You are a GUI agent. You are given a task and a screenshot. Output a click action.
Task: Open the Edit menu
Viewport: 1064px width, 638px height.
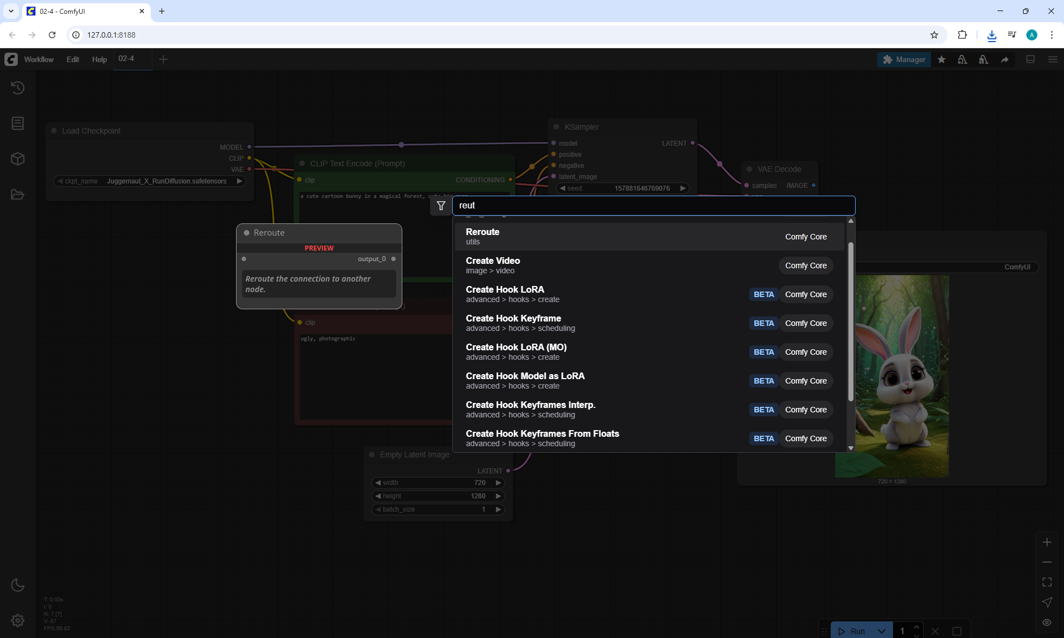(73, 59)
